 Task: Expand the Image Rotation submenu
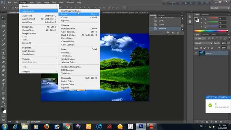point(39,34)
